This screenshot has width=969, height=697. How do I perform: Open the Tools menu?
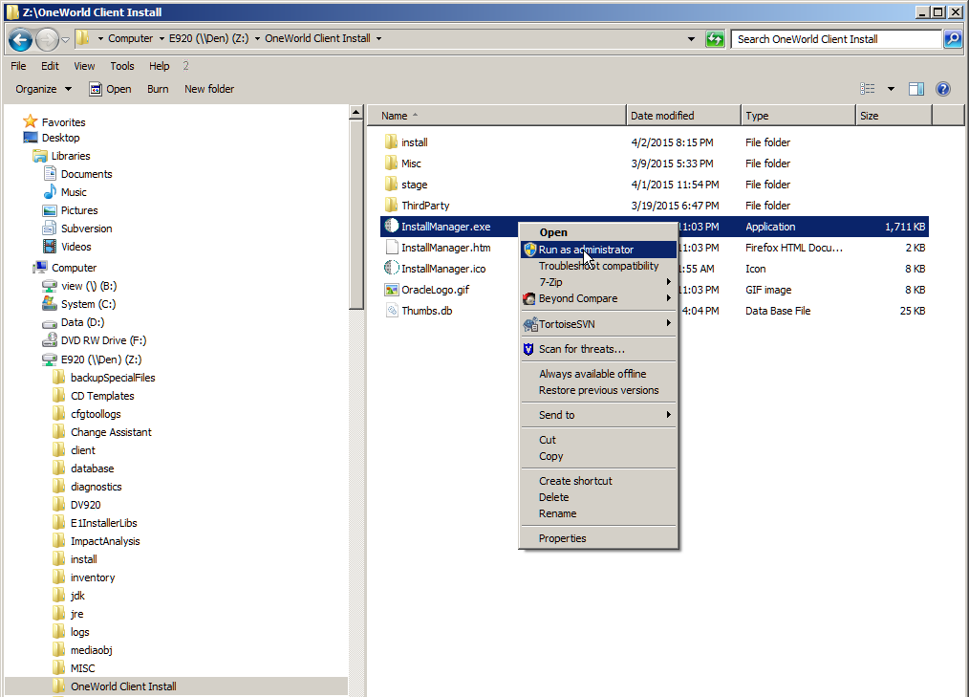click(121, 66)
